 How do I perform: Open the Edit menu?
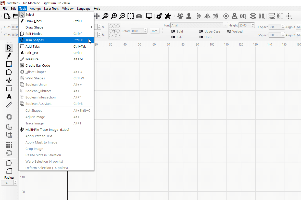pyautogui.click(x=13, y=9)
